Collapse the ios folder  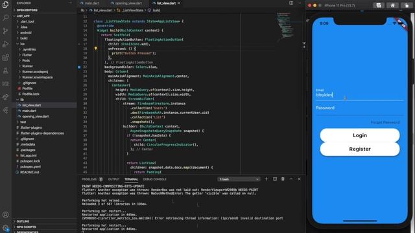(x=22, y=44)
